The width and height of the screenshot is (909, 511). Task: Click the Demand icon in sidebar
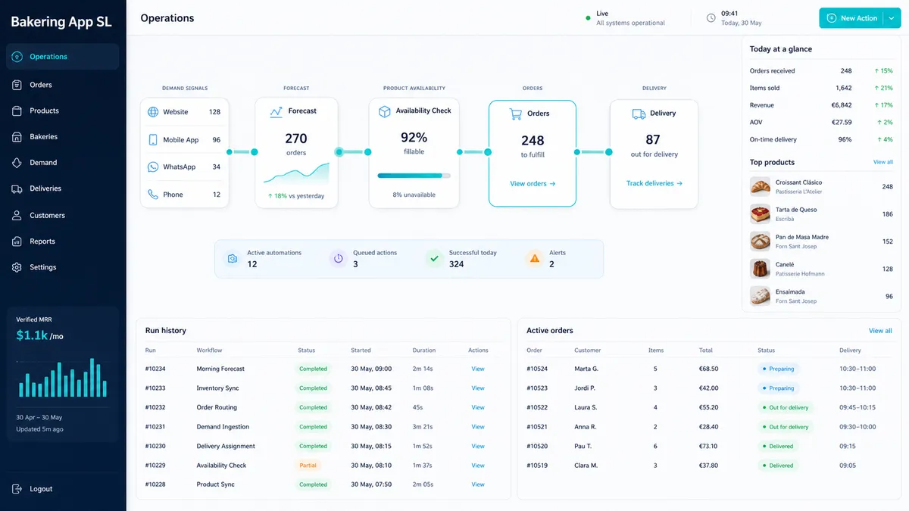click(x=17, y=163)
